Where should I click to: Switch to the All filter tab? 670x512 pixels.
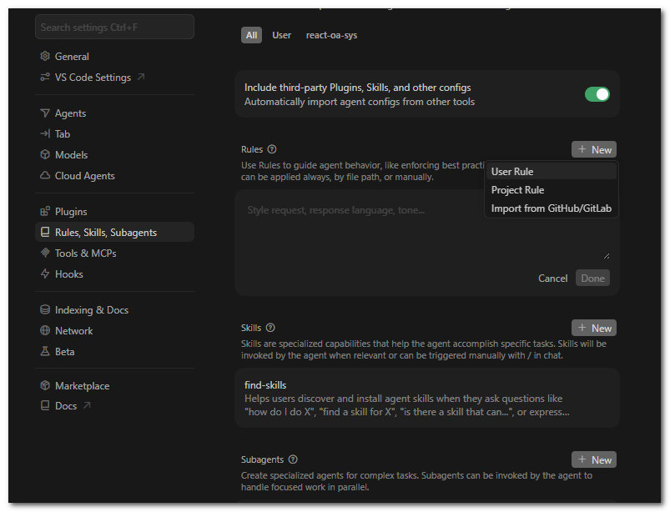[x=251, y=35]
